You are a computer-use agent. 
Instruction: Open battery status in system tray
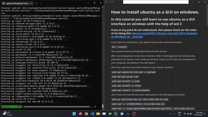[191, 114]
